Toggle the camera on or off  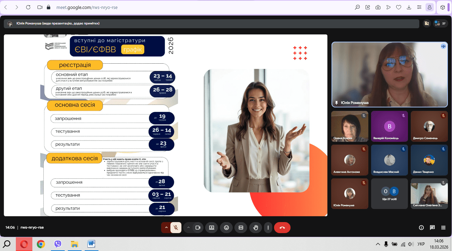click(198, 228)
